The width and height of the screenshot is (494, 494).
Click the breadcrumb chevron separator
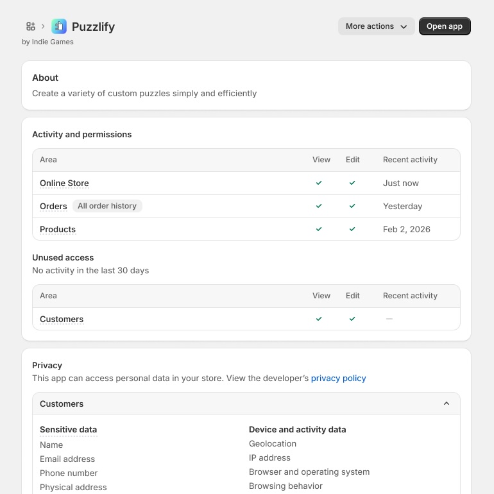[43, 26]
